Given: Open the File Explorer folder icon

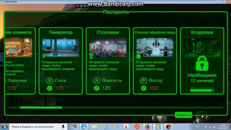Looking at the screenshot, I should [x=95, y=127].
